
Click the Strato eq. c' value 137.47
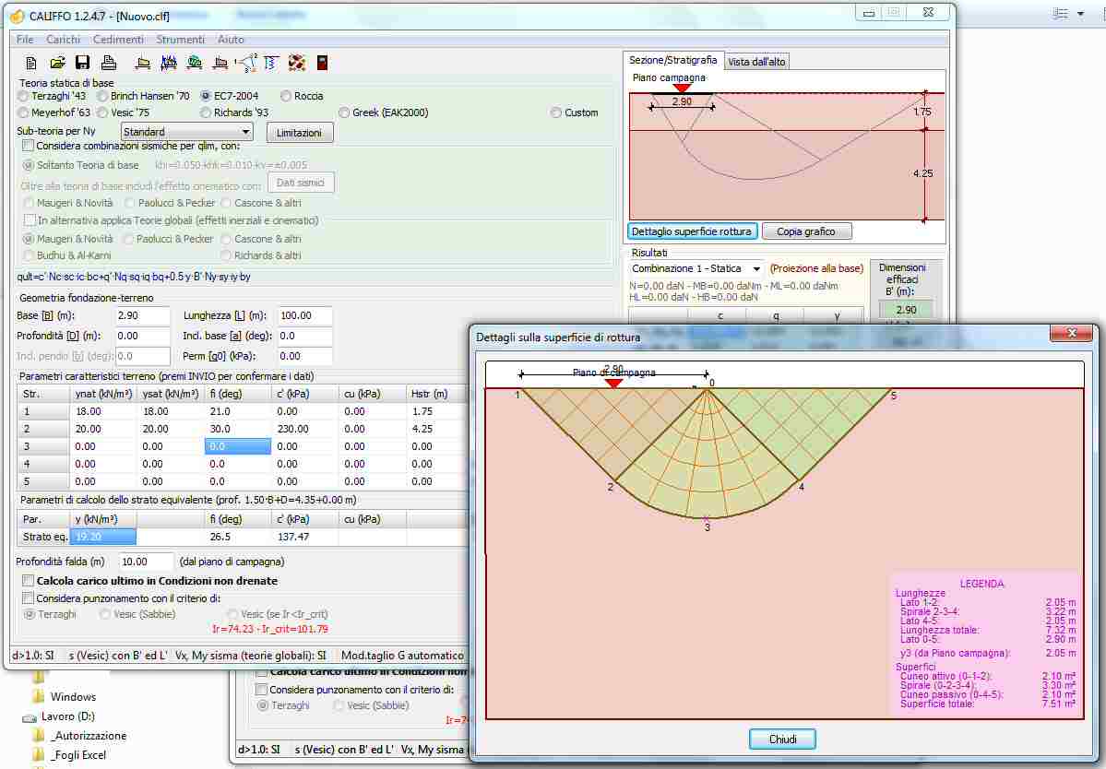pos(304,538)
